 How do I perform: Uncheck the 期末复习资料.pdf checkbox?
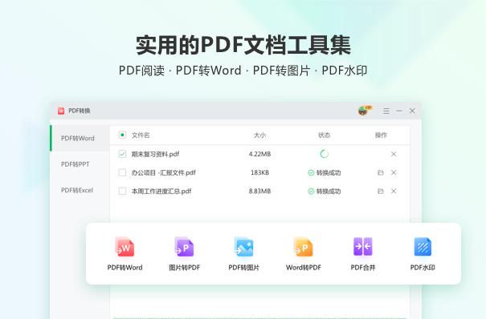[x=122, y=154]
